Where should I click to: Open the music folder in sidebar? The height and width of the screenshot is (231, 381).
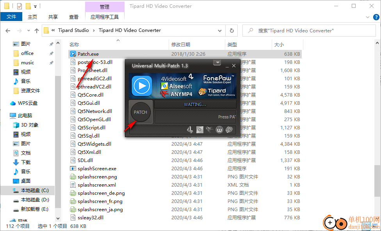pos(27,63)
